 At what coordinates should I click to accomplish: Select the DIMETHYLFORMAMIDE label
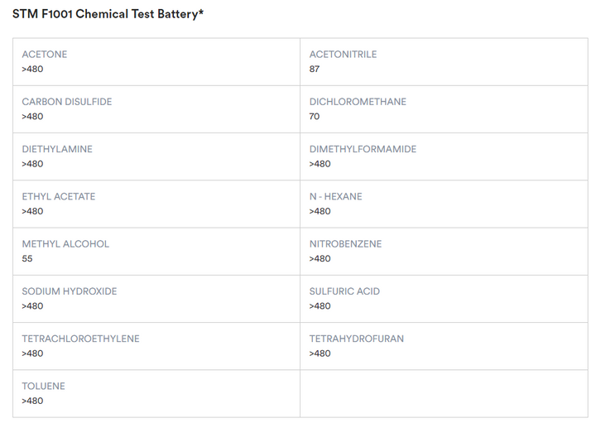point(363,149)
